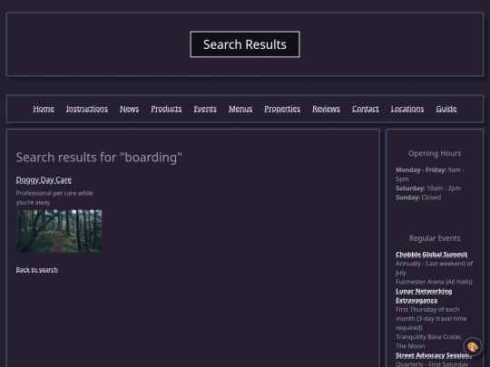
Task: Select the 'Annually - Last weekend of July' text
Action: tap(435, 268)
